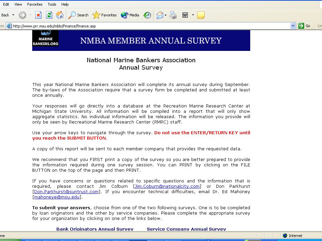Click the mahoneye@msu.edu email link
Screen dimensions: 322x241
57,197
